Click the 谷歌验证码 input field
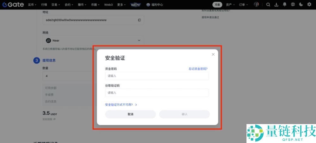 (157, 93)
